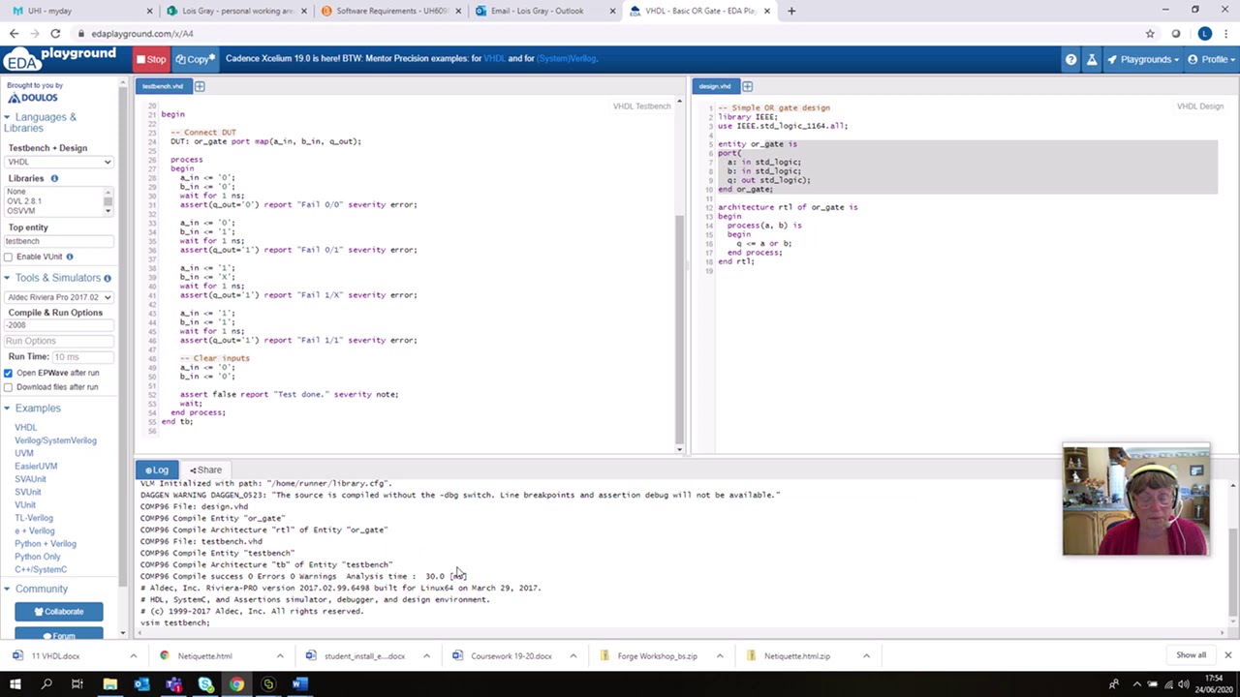Stop the running simulation

(x=152, y=59)
